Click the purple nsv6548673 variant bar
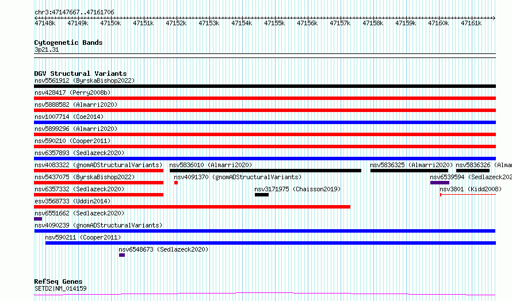 click(122, 255)
